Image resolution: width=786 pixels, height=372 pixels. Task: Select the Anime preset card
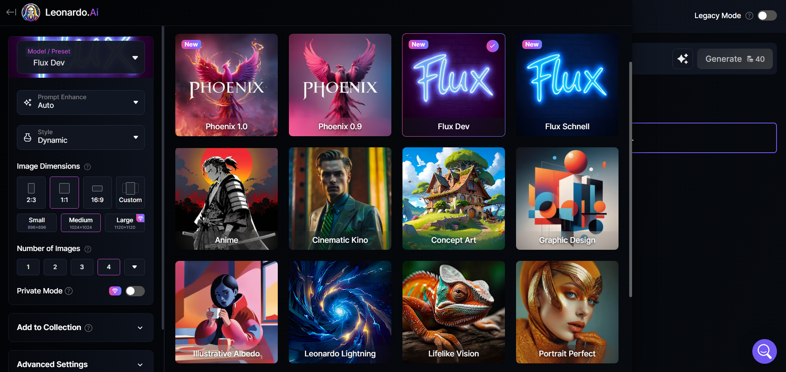tap(226, 198)
